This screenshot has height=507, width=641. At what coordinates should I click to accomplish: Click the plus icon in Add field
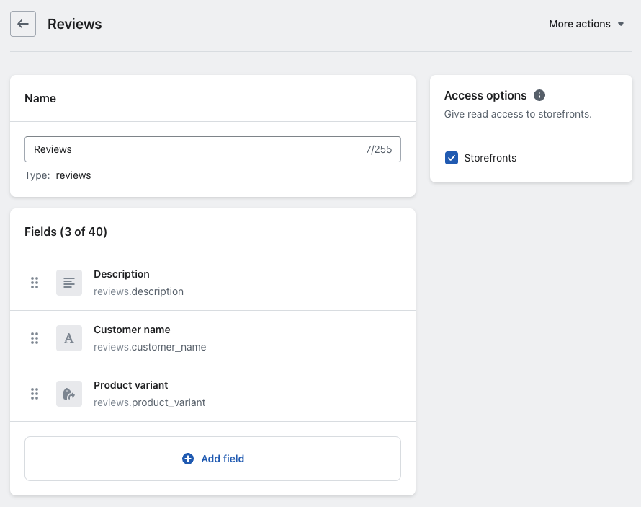coord(188,459)
